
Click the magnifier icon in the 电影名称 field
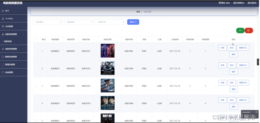click(123, 22)
